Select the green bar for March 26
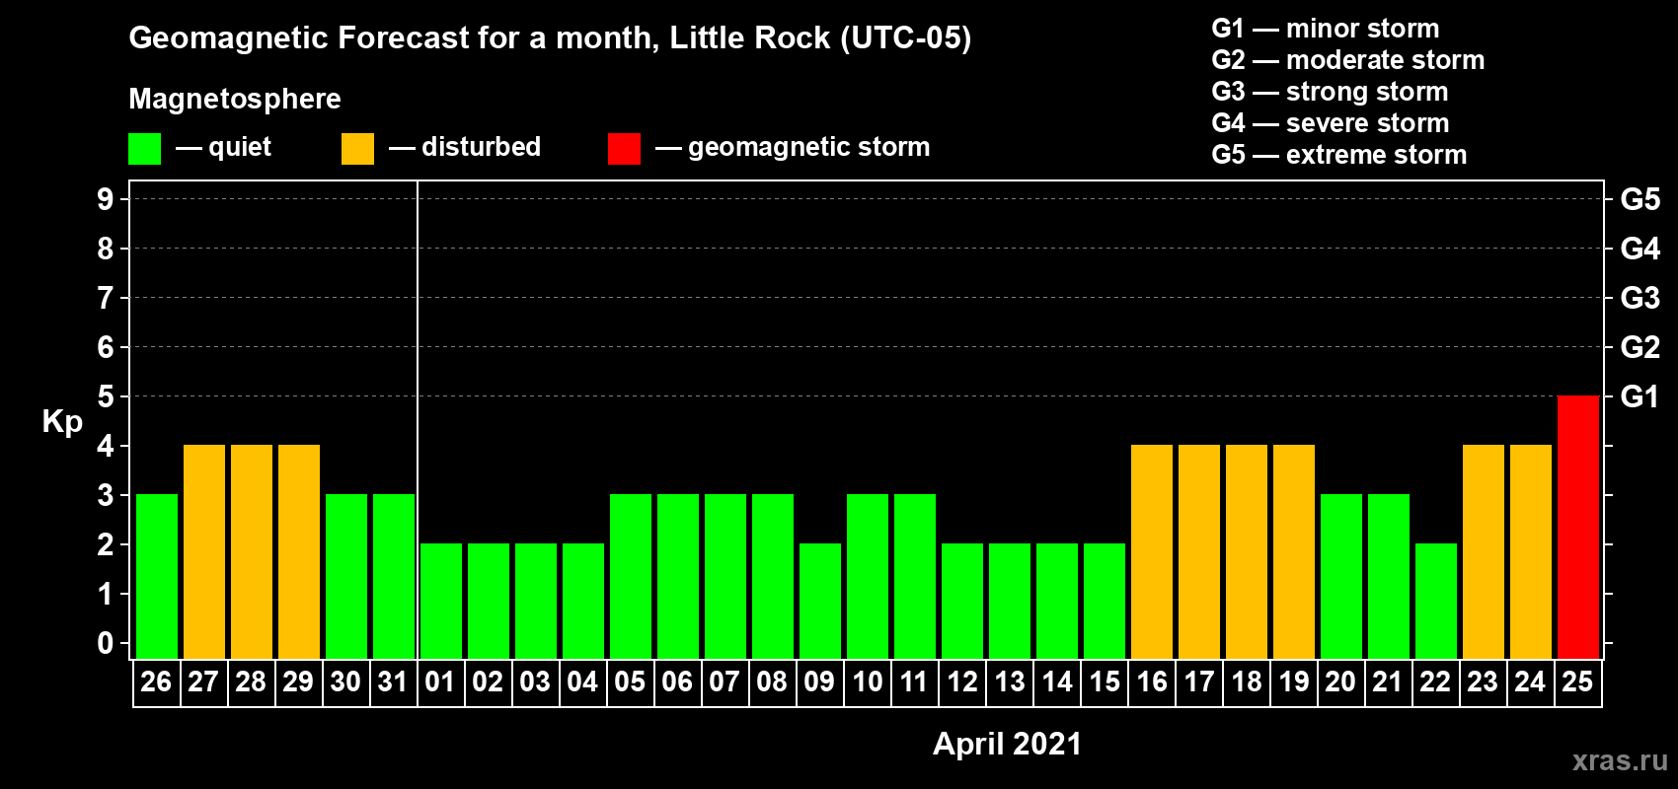 point(157,577)
